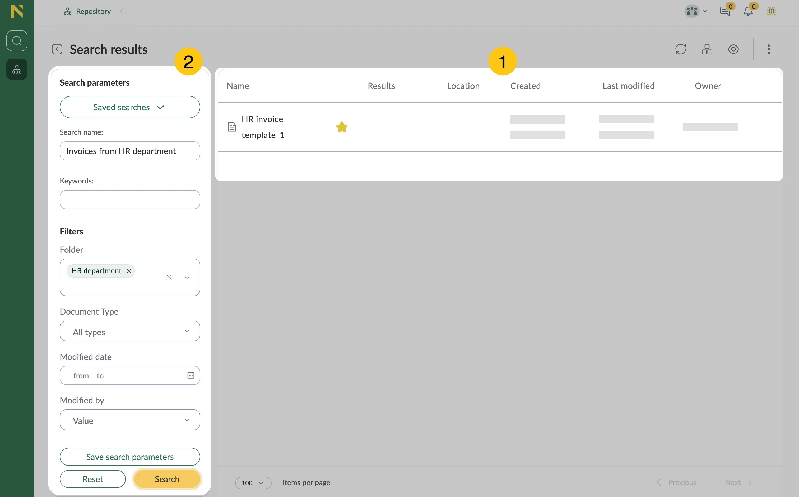The width and height of the screenshot is (799, 497).
Task: Sort by Name column header
Action: click(x=238, y=86)
